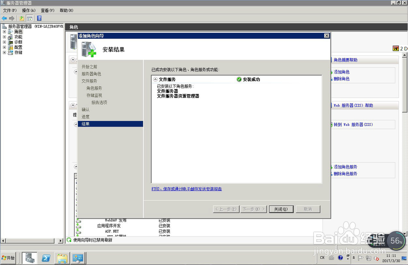
Task: Select the 角色 (Roles) node icon in sidebar
Action: (11, 31)
